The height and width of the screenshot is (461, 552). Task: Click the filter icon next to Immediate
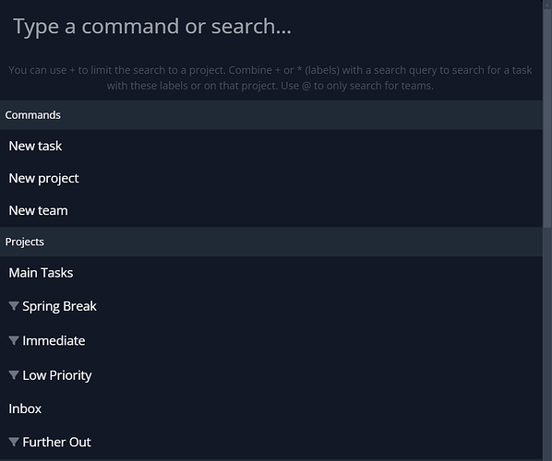pyautogui.click(x=14, y=340)
